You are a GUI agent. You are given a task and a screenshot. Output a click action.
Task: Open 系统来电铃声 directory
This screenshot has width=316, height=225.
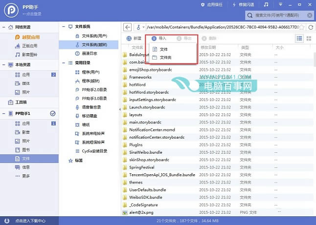(90, 134)
